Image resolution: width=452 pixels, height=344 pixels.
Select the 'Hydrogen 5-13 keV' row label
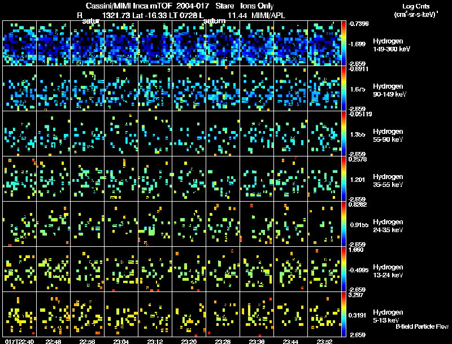click(x=388, y=316)
